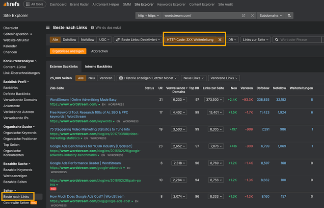This screenshot has width=324, height=208.
Task: Open the UGC dropdown
Action: [x=104, y=40]
